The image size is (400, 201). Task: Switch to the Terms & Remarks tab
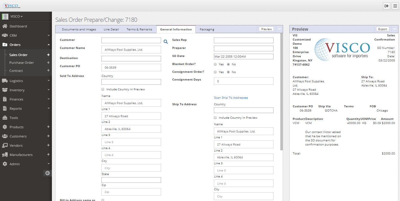(140, 29)
